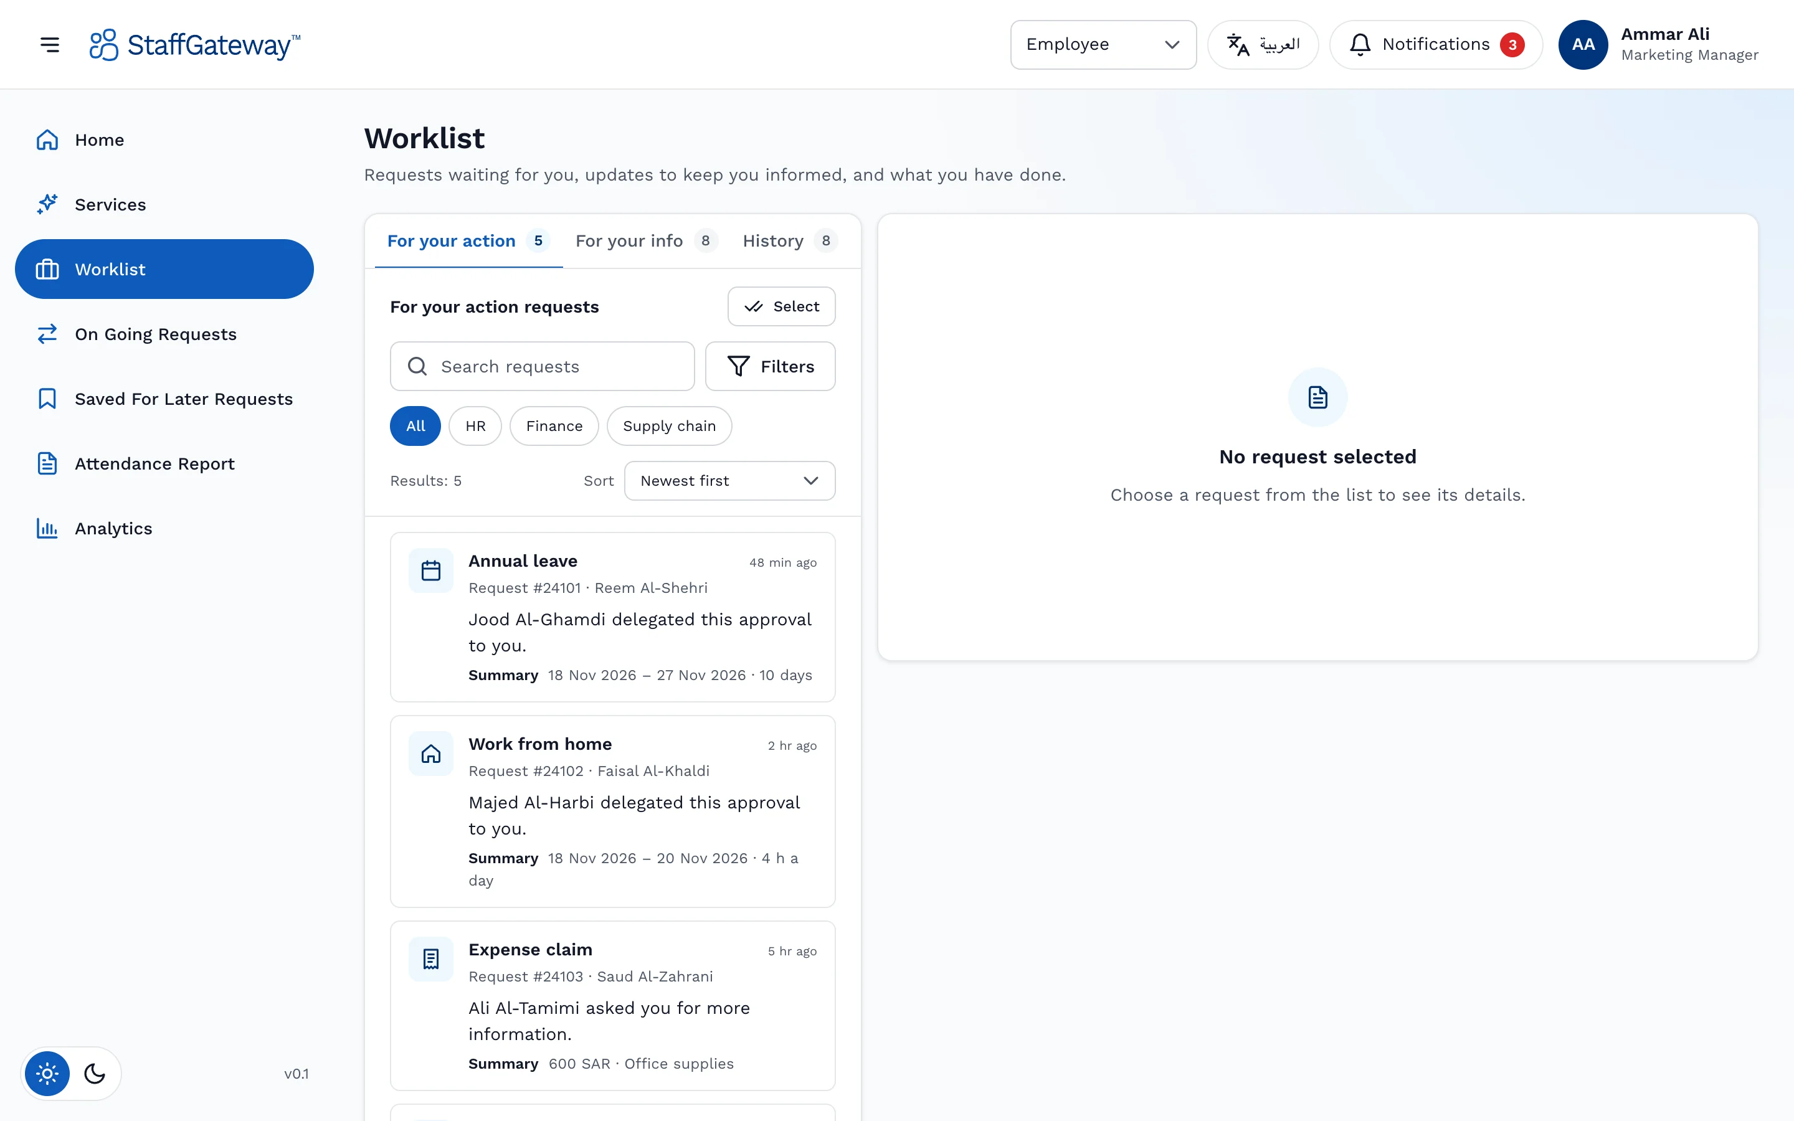This screenshot has width=1794, height=1121.
Task: Select the All filter chip
Action: [x=415, y=427]
